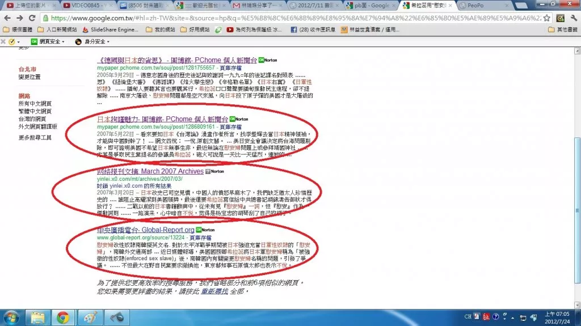Image resolution: width=581 pixels, height=326 pixels.
Task: Open the YouTube 為何列為保證級 bookmark
Action: pos(254,29)
